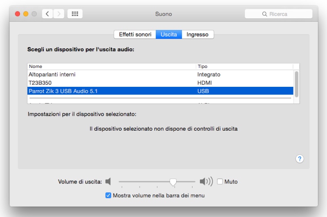Click the low volume speaker icon
The width and height of the screenshot is (327, 217).
pyautogui.click(x=108, y=181)
